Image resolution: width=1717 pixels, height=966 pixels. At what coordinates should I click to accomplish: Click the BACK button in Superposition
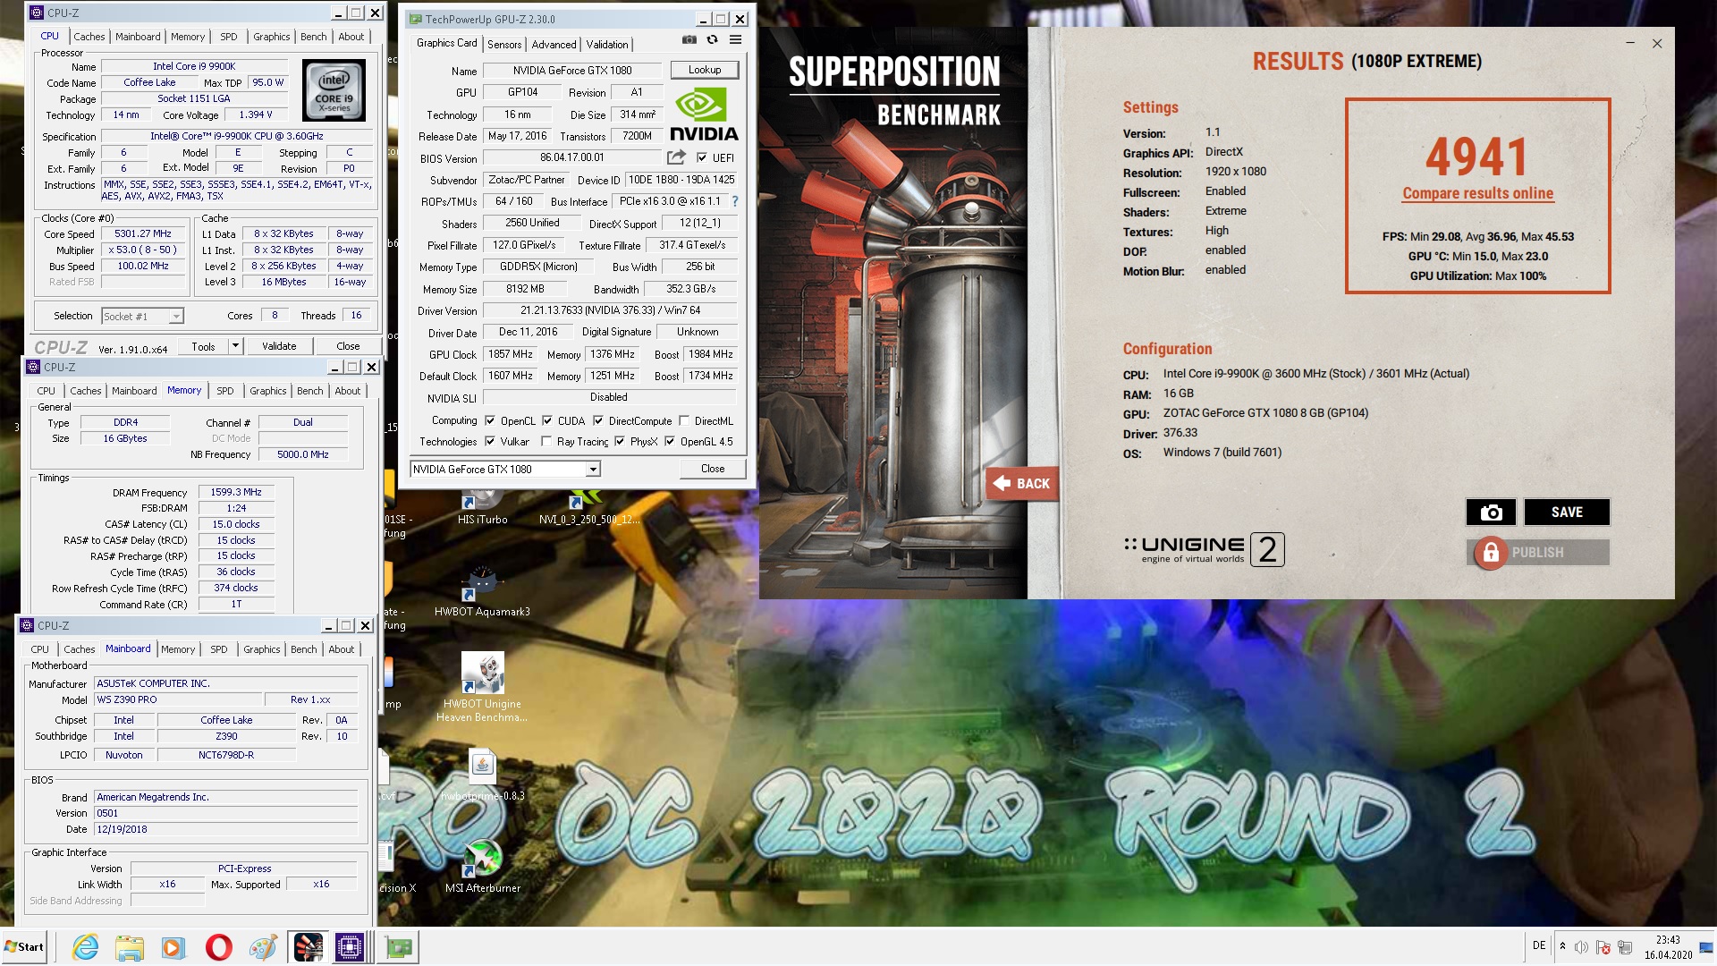(1023, 483)
